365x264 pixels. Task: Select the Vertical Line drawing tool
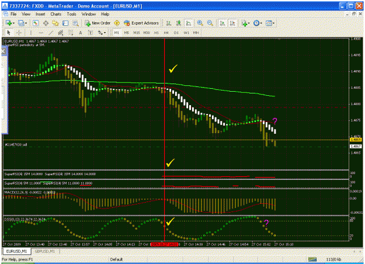[31, 33]
